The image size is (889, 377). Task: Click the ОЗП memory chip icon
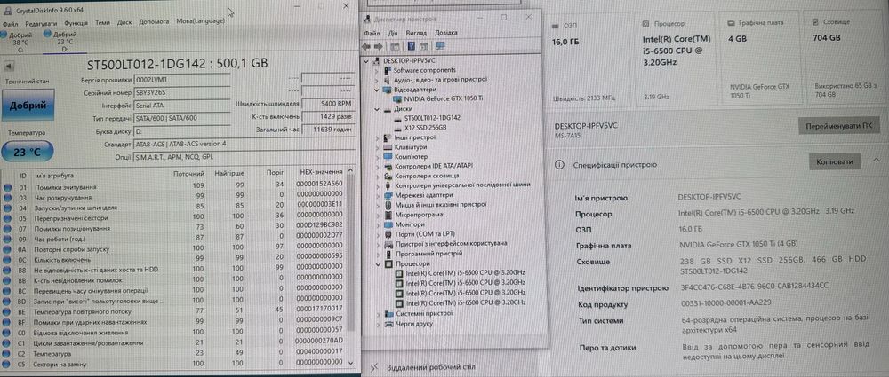click(x=556, y=25)
